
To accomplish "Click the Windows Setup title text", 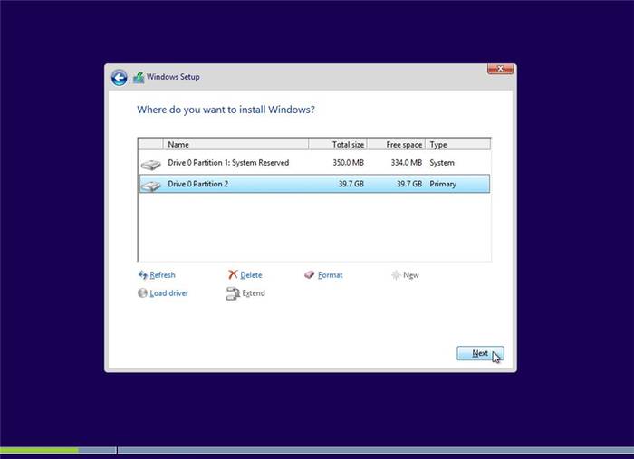I will point(173,77).
